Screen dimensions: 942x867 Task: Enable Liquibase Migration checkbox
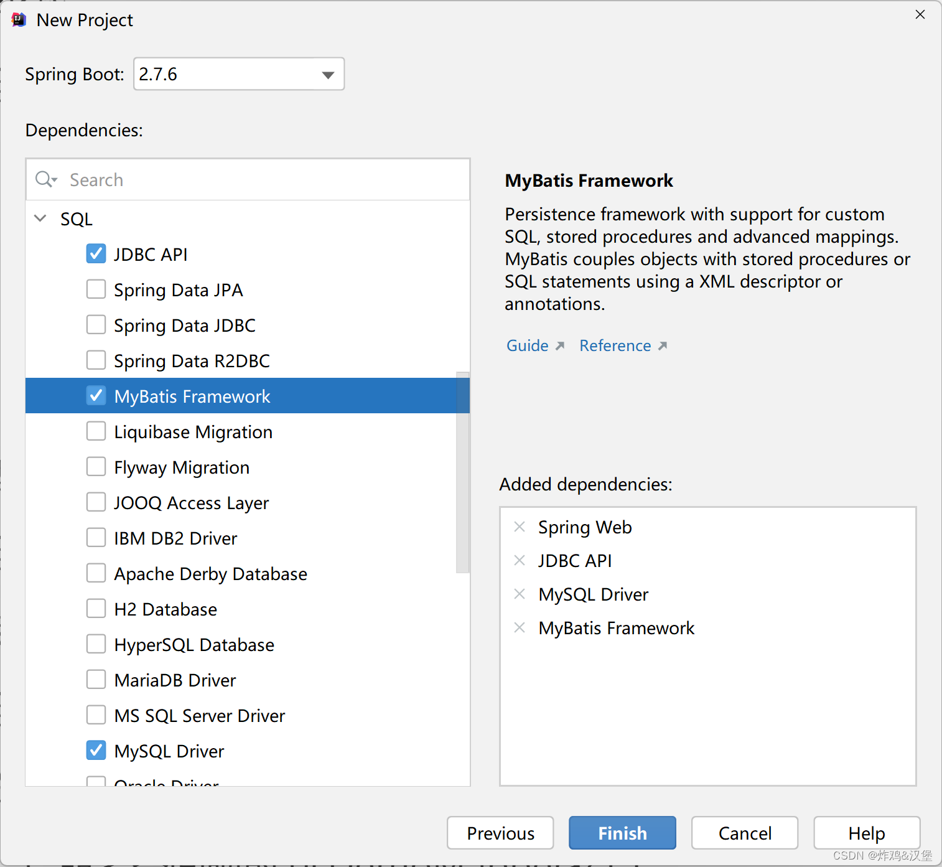click(x=96, y=431)
